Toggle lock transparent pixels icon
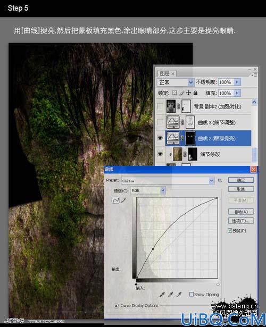Screen dimensions: 266x327 coord(174,93)
